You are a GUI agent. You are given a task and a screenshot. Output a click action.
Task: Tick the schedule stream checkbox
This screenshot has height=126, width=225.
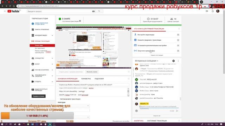click(59, 99)
